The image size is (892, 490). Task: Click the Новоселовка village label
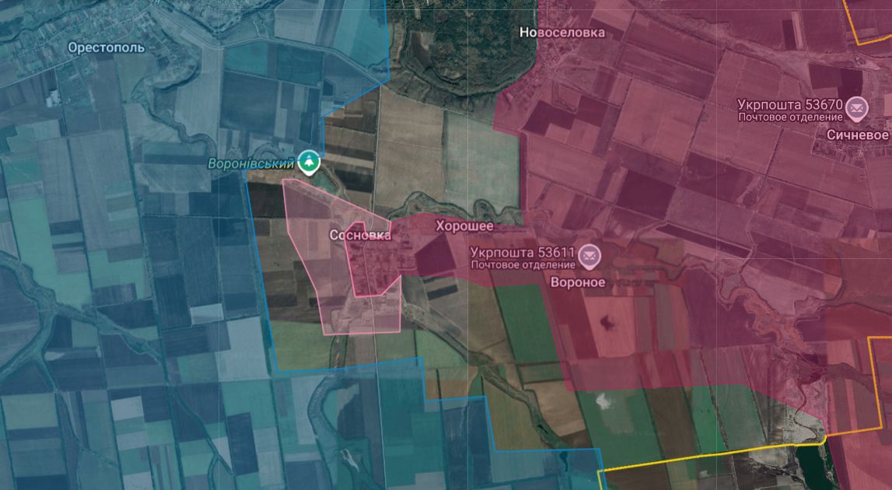561,33
